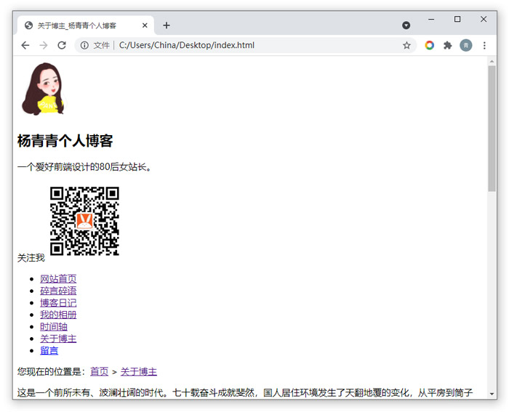Open the Chrome three-dot menu

pyautogui.click(x=484, y=46)
